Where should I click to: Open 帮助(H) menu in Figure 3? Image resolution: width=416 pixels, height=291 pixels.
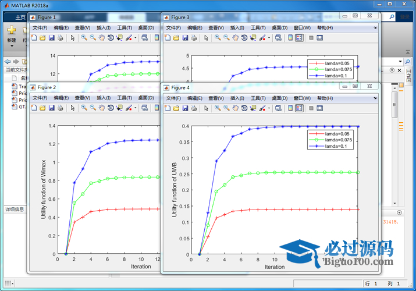[325, 28]
